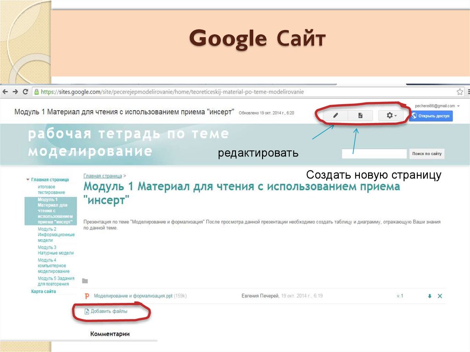
Task: Edit page with the pencil icon
Action: (x=336, y=116)
